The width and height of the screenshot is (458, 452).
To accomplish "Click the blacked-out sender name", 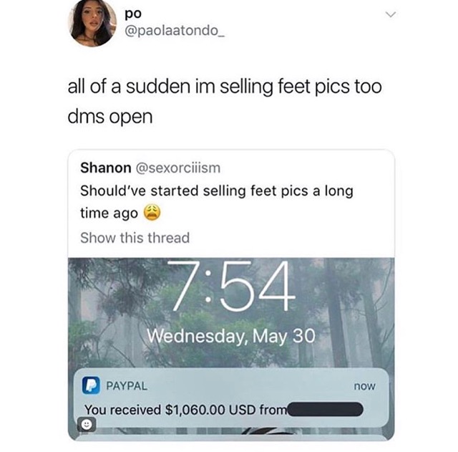I will (x=326, y=409).
